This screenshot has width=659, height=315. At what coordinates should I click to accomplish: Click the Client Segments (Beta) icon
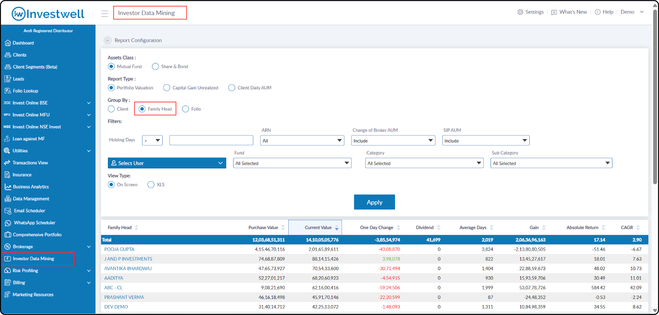click(x=7, y=67)
